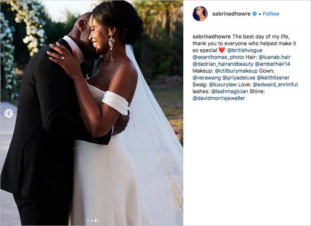The image size is (311, 226).
Task: Open the @davidmorrisjeweller mention
Action: [x=219, y=98]
